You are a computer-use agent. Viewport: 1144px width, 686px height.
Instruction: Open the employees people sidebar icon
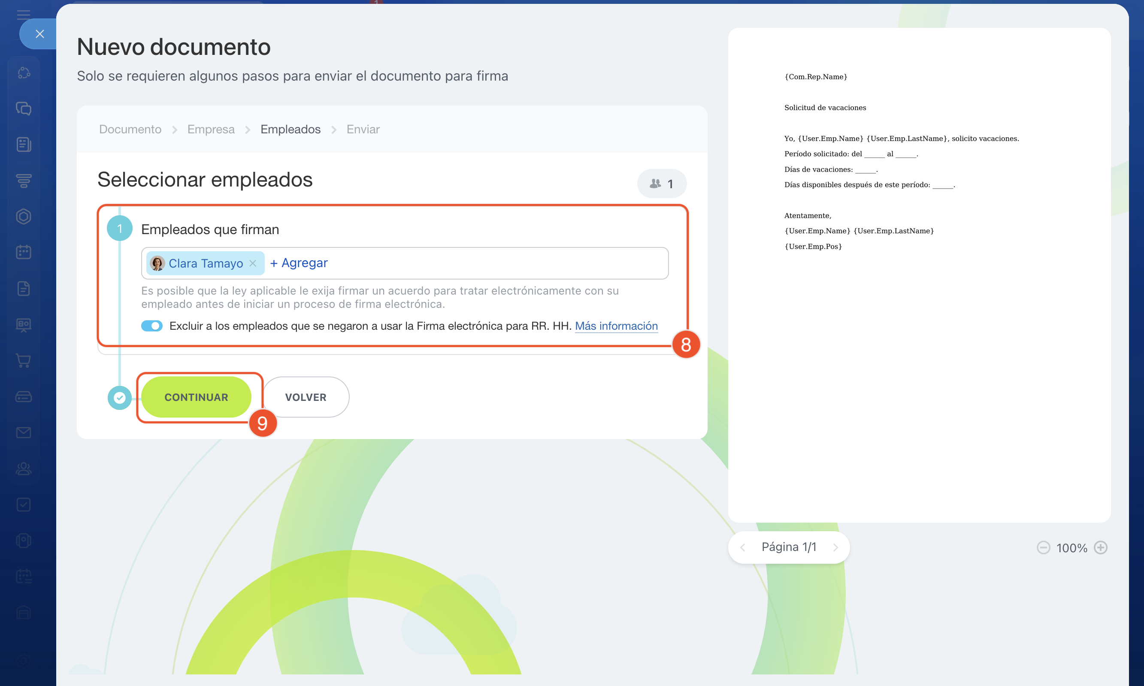coord(24,469)
